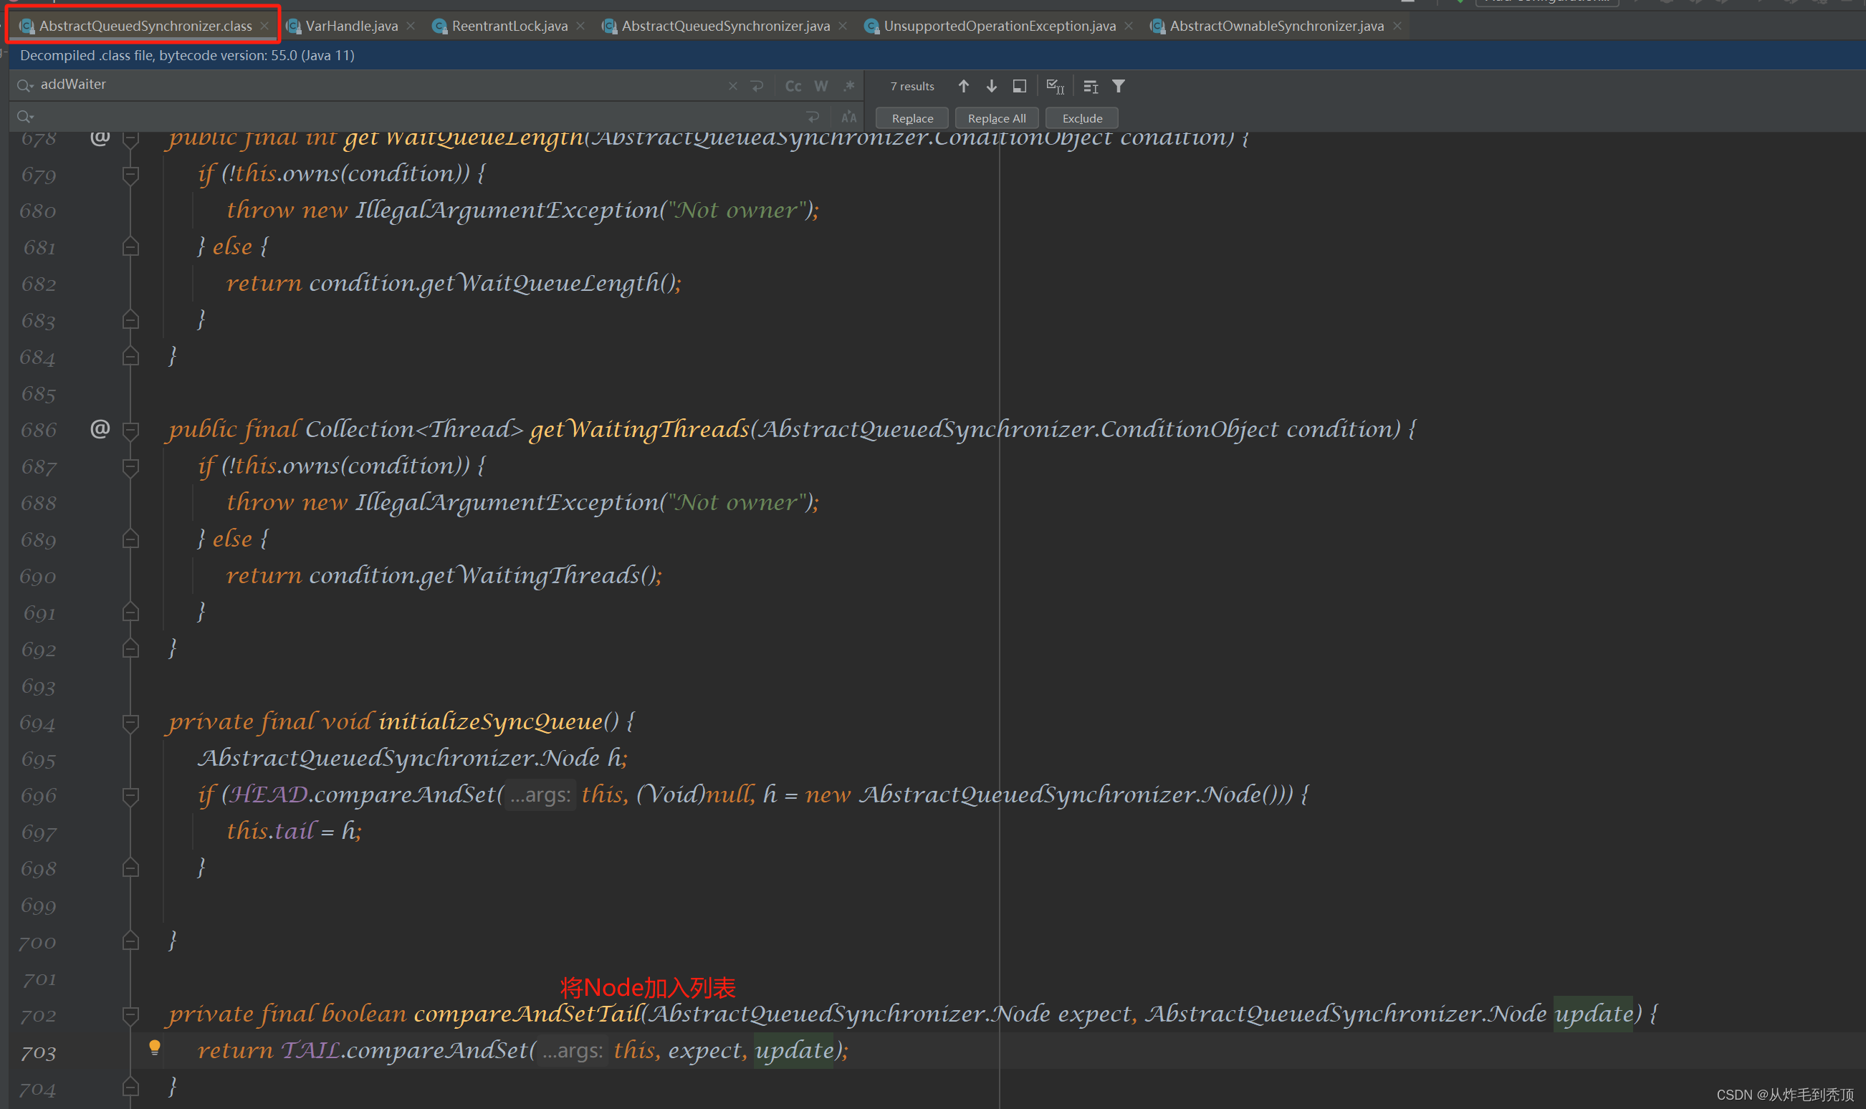Screen dimensions: 1866x1109
Task: Collapse compareAndSetTail method fold marker
Action: coord(130,1014)
